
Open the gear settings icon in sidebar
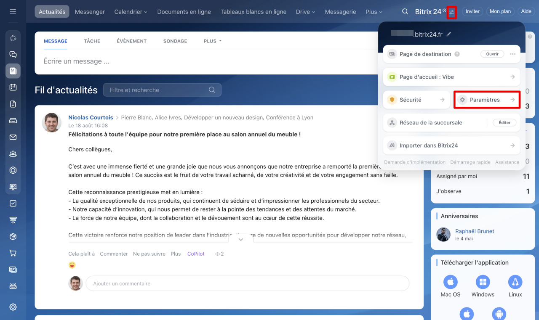coord(13,307)
